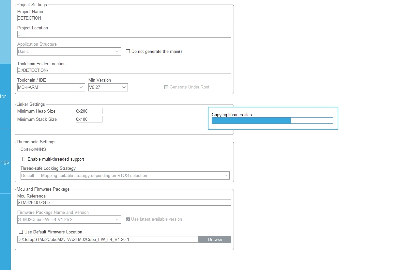Click the Minimum Stack Size field 0x400
Viewport: 414px width, 270px height.
pyautogui.click(x=89, y=119)
